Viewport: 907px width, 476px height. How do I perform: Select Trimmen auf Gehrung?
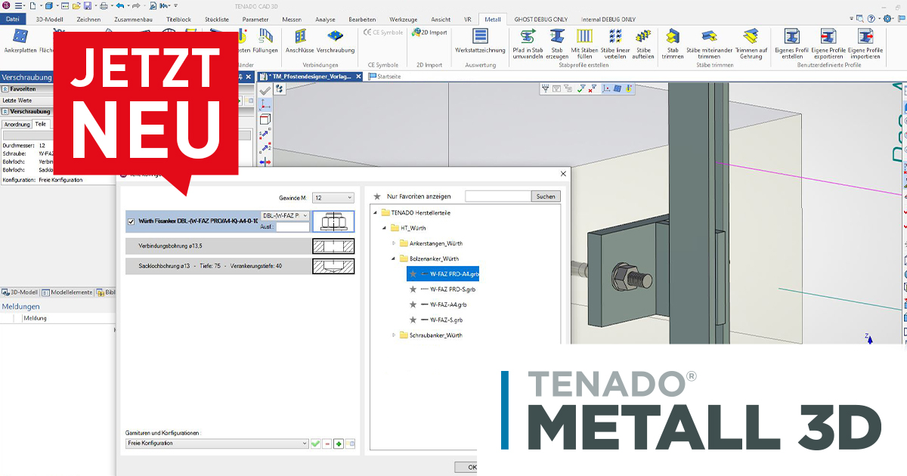pyautogui.click(x=751, y=44)
